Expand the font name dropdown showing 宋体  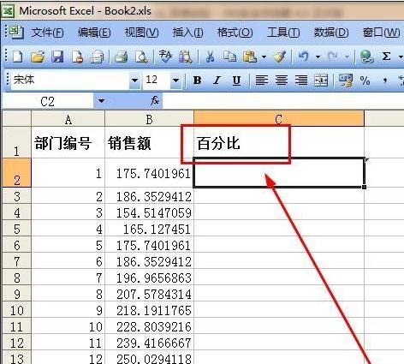134,81
